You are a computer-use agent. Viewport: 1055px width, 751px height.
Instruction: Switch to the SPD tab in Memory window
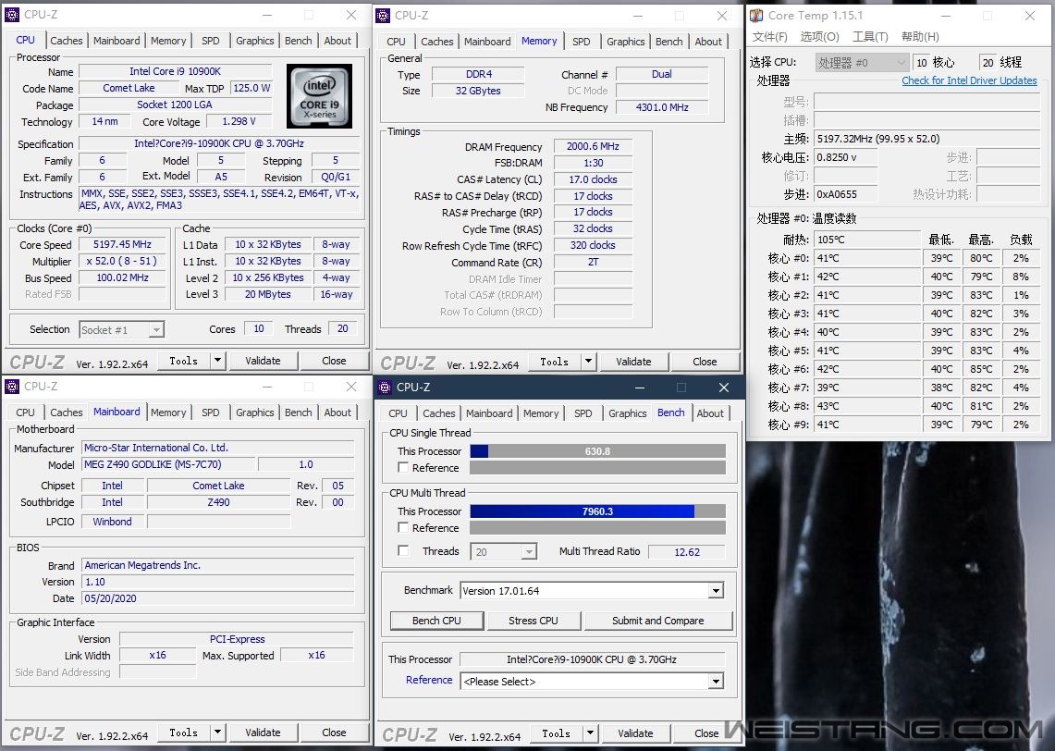pos(581,42)
